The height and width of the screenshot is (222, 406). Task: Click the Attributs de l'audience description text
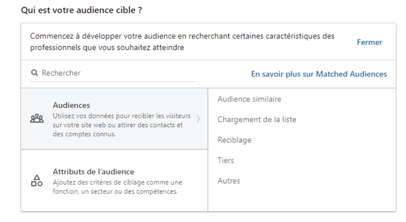tap(117, 187)
